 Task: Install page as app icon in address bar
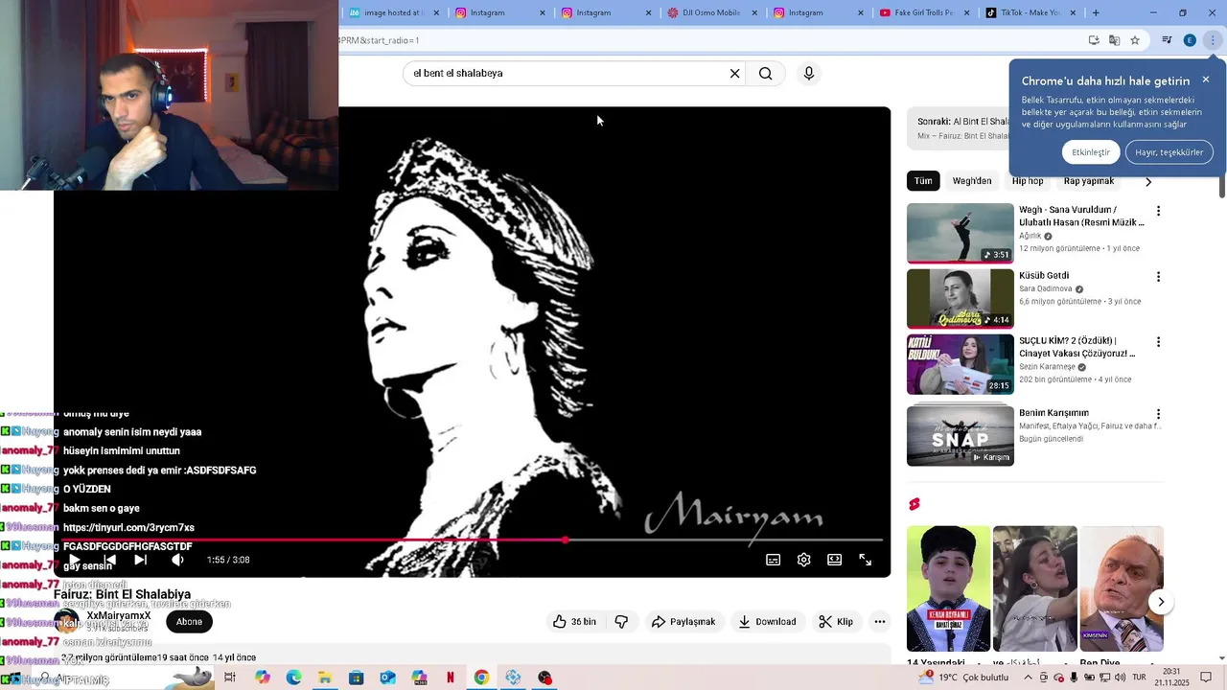coord(1094,40)
